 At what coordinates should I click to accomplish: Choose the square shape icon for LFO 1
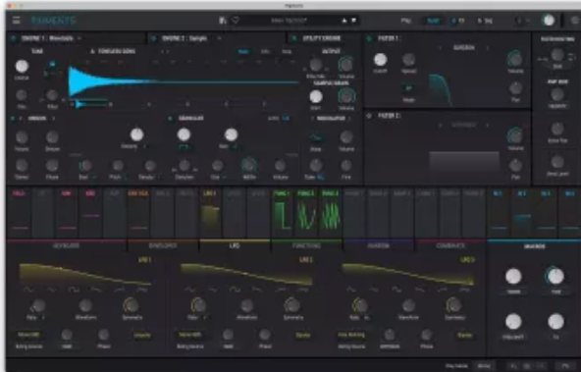point(74,290)
